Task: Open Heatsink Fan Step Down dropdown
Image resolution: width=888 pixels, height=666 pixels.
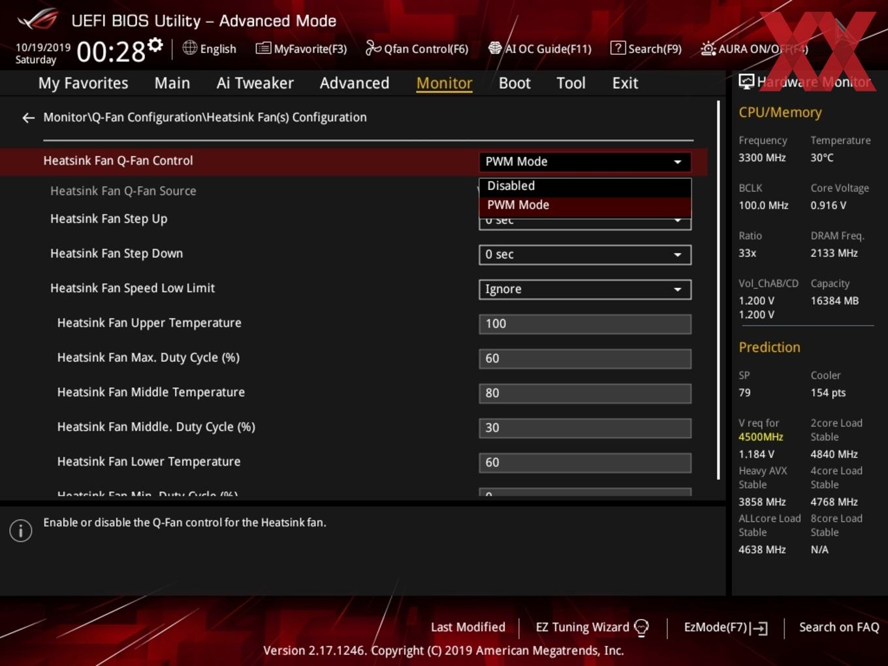Action: [585, 255]
